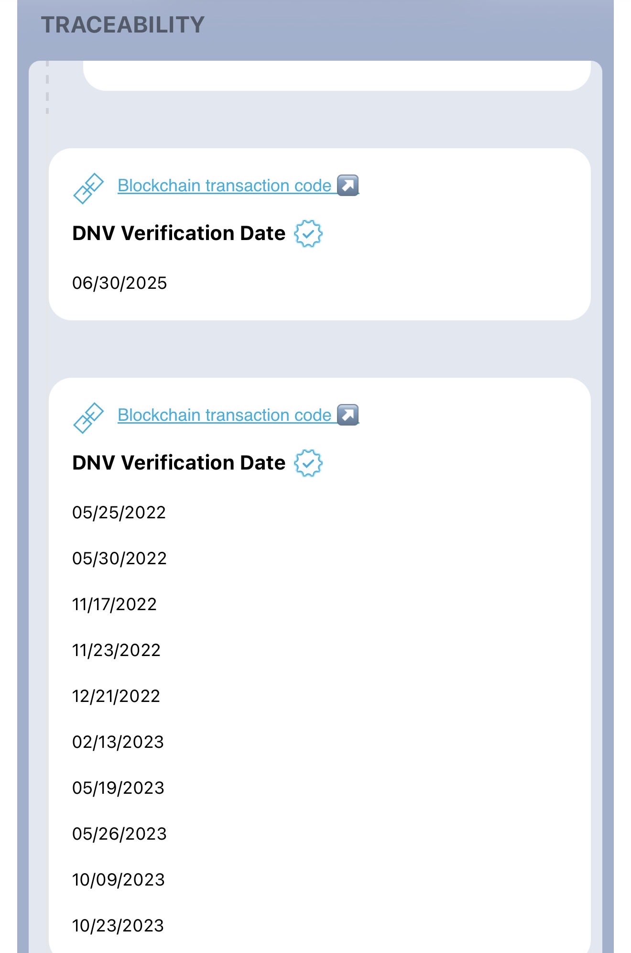Click the 05/26/2023 date entry
This screenshot has height=953, width=631.
pos(120,834)
